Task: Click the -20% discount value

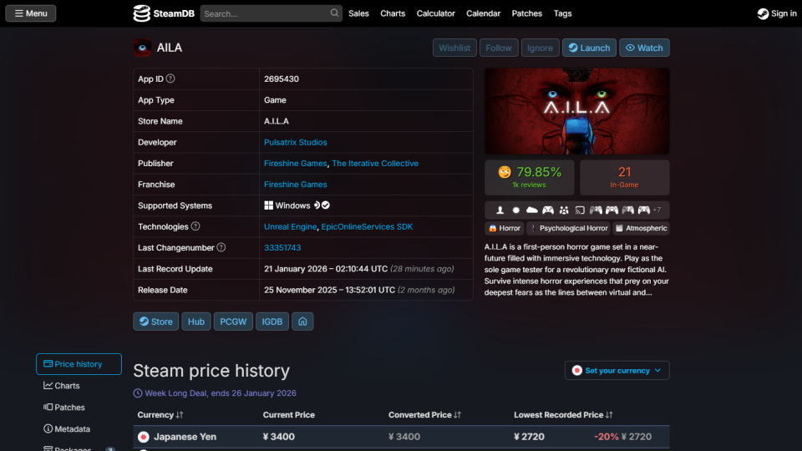Action: (x=607, y=437)
